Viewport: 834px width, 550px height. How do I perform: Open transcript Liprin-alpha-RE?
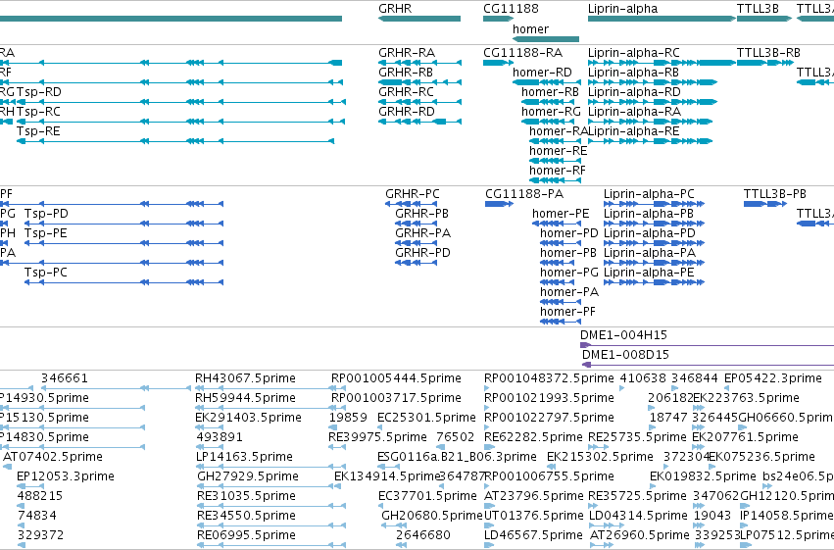[x=633, y=131]
